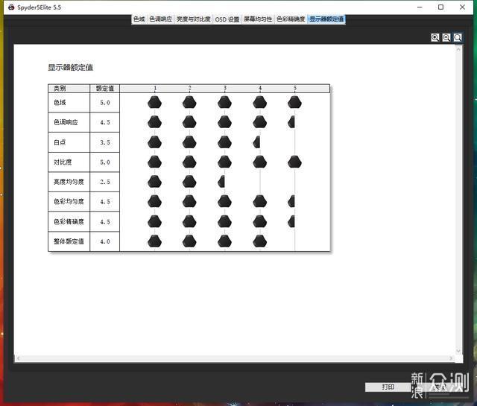Click the half rating marker in 亮度均匀度 row
The image size is (477, 406).
[x=221, y=182]
